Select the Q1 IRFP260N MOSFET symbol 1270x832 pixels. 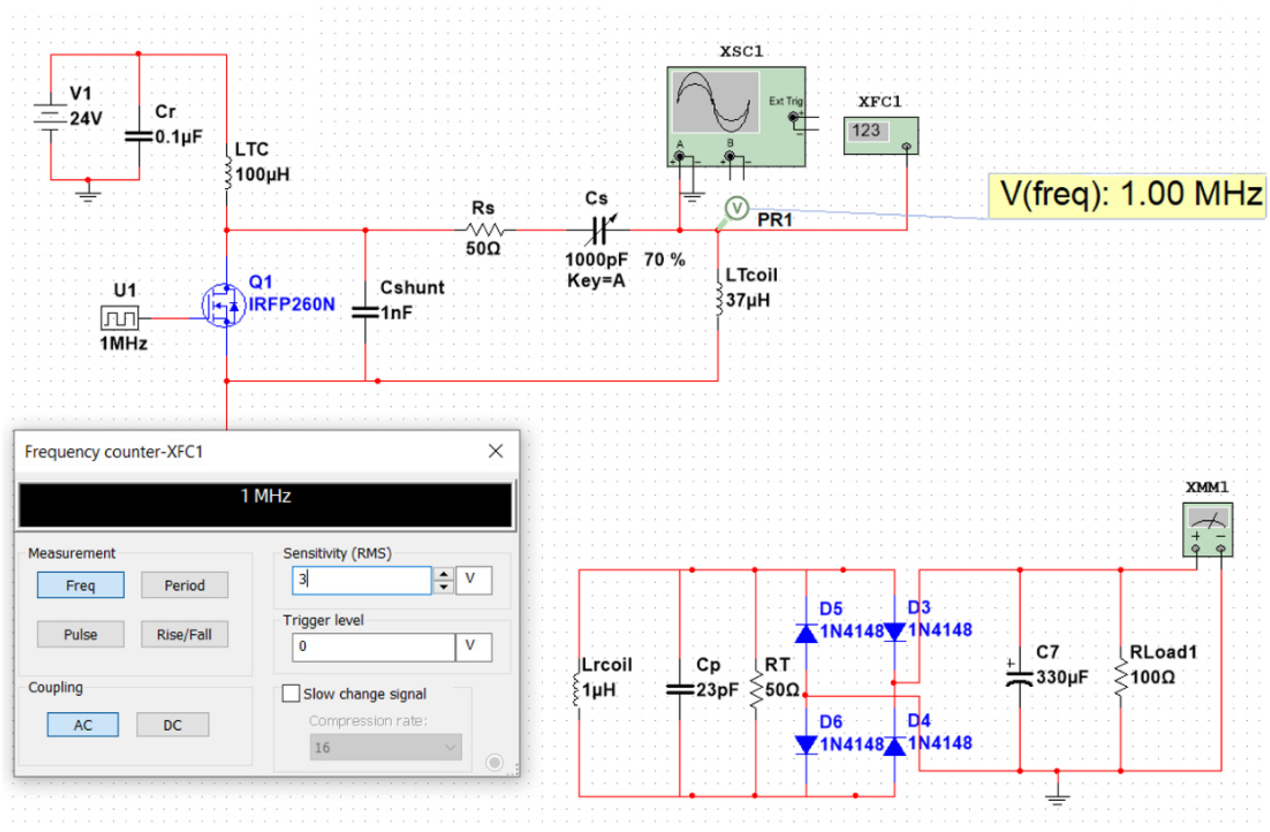223,305
